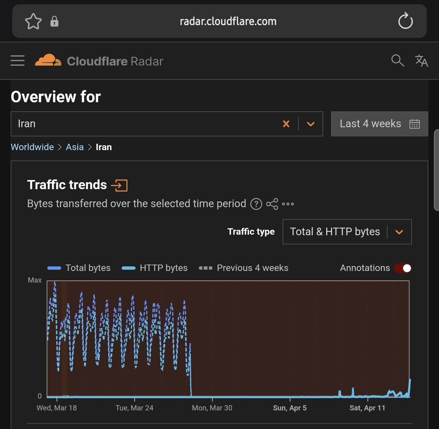This screenshot has width=439, height=429.
Task: Open the hamburger navigation menu
Action: pyautogui.click(x=18, y=60)
